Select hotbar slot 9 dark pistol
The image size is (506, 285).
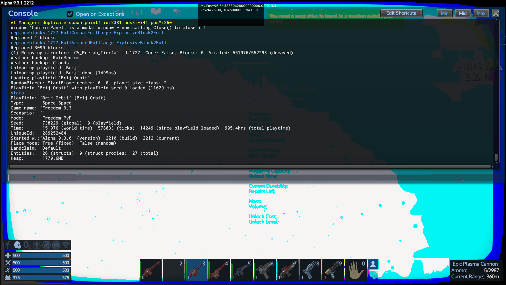click(x=333, y=270)
